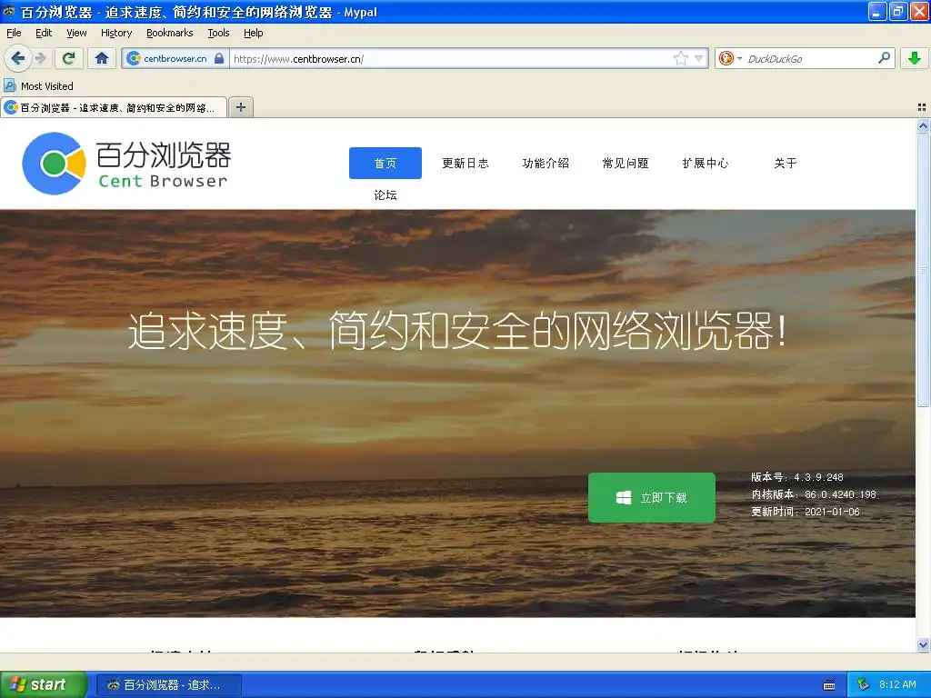Click the Windows logo on download button
This screenshot has width=931, height=698.
point(624,497)
